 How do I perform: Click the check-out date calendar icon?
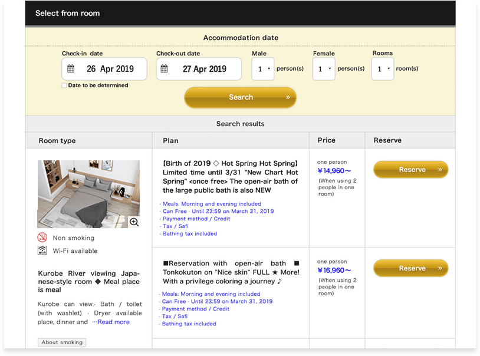[x=165, y=69]
